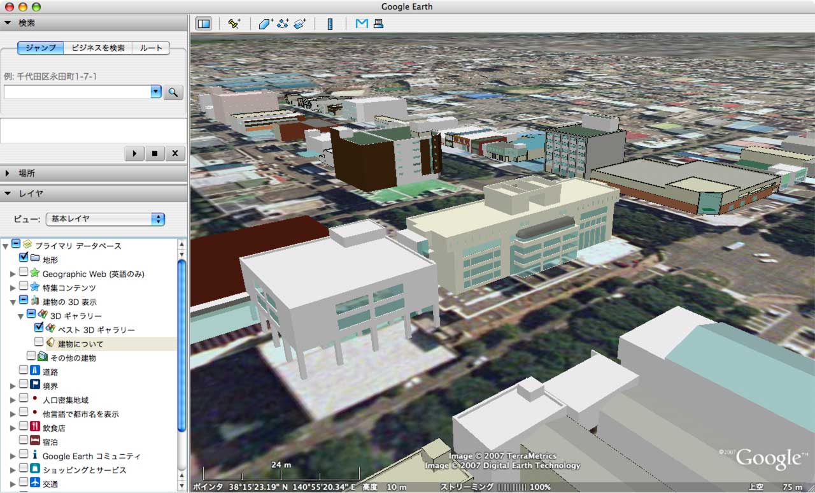Expand the 境界 tree node
815x493 pixels.
tap(13, 386)
